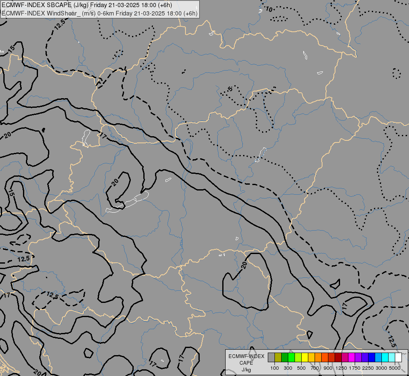409x376 pixels.
Task: Click the legend tick label "1250"
Action: (341, 368)
